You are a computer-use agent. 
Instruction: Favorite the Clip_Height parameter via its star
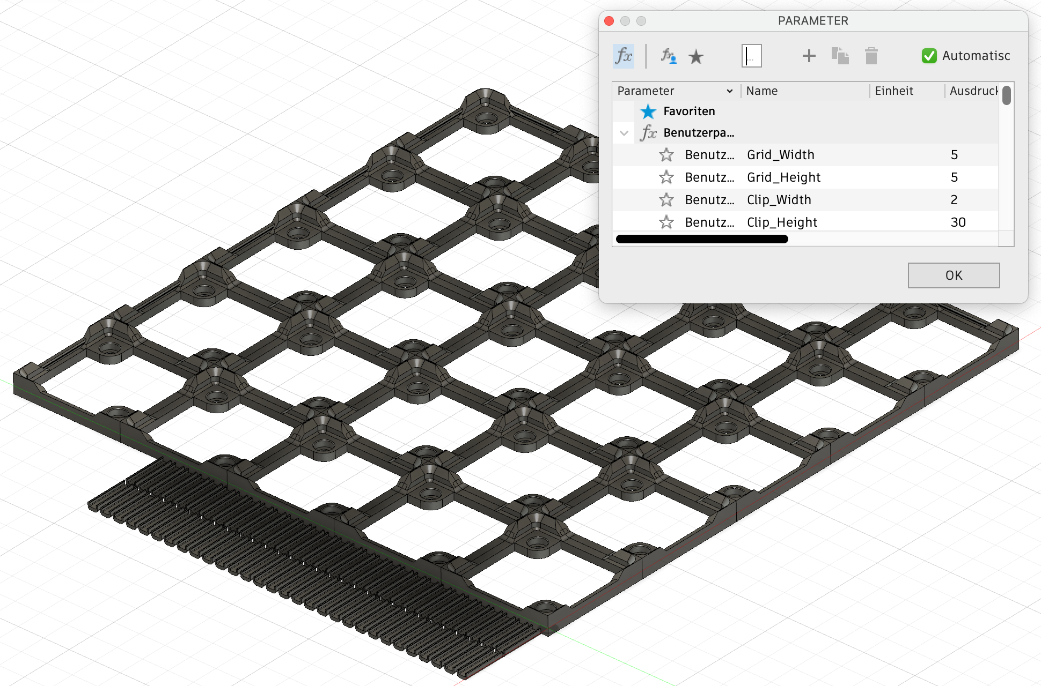667,222
